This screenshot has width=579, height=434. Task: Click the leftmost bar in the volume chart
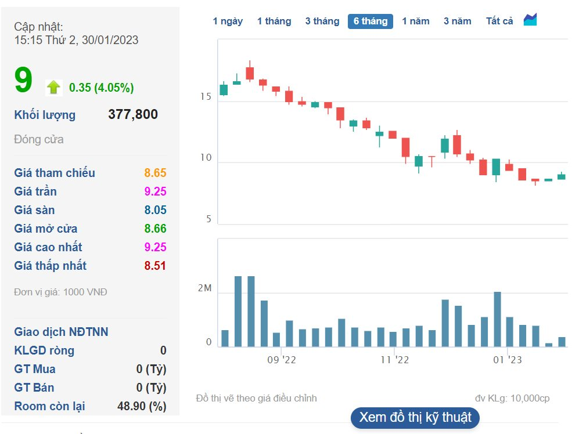tap(225, 338)
